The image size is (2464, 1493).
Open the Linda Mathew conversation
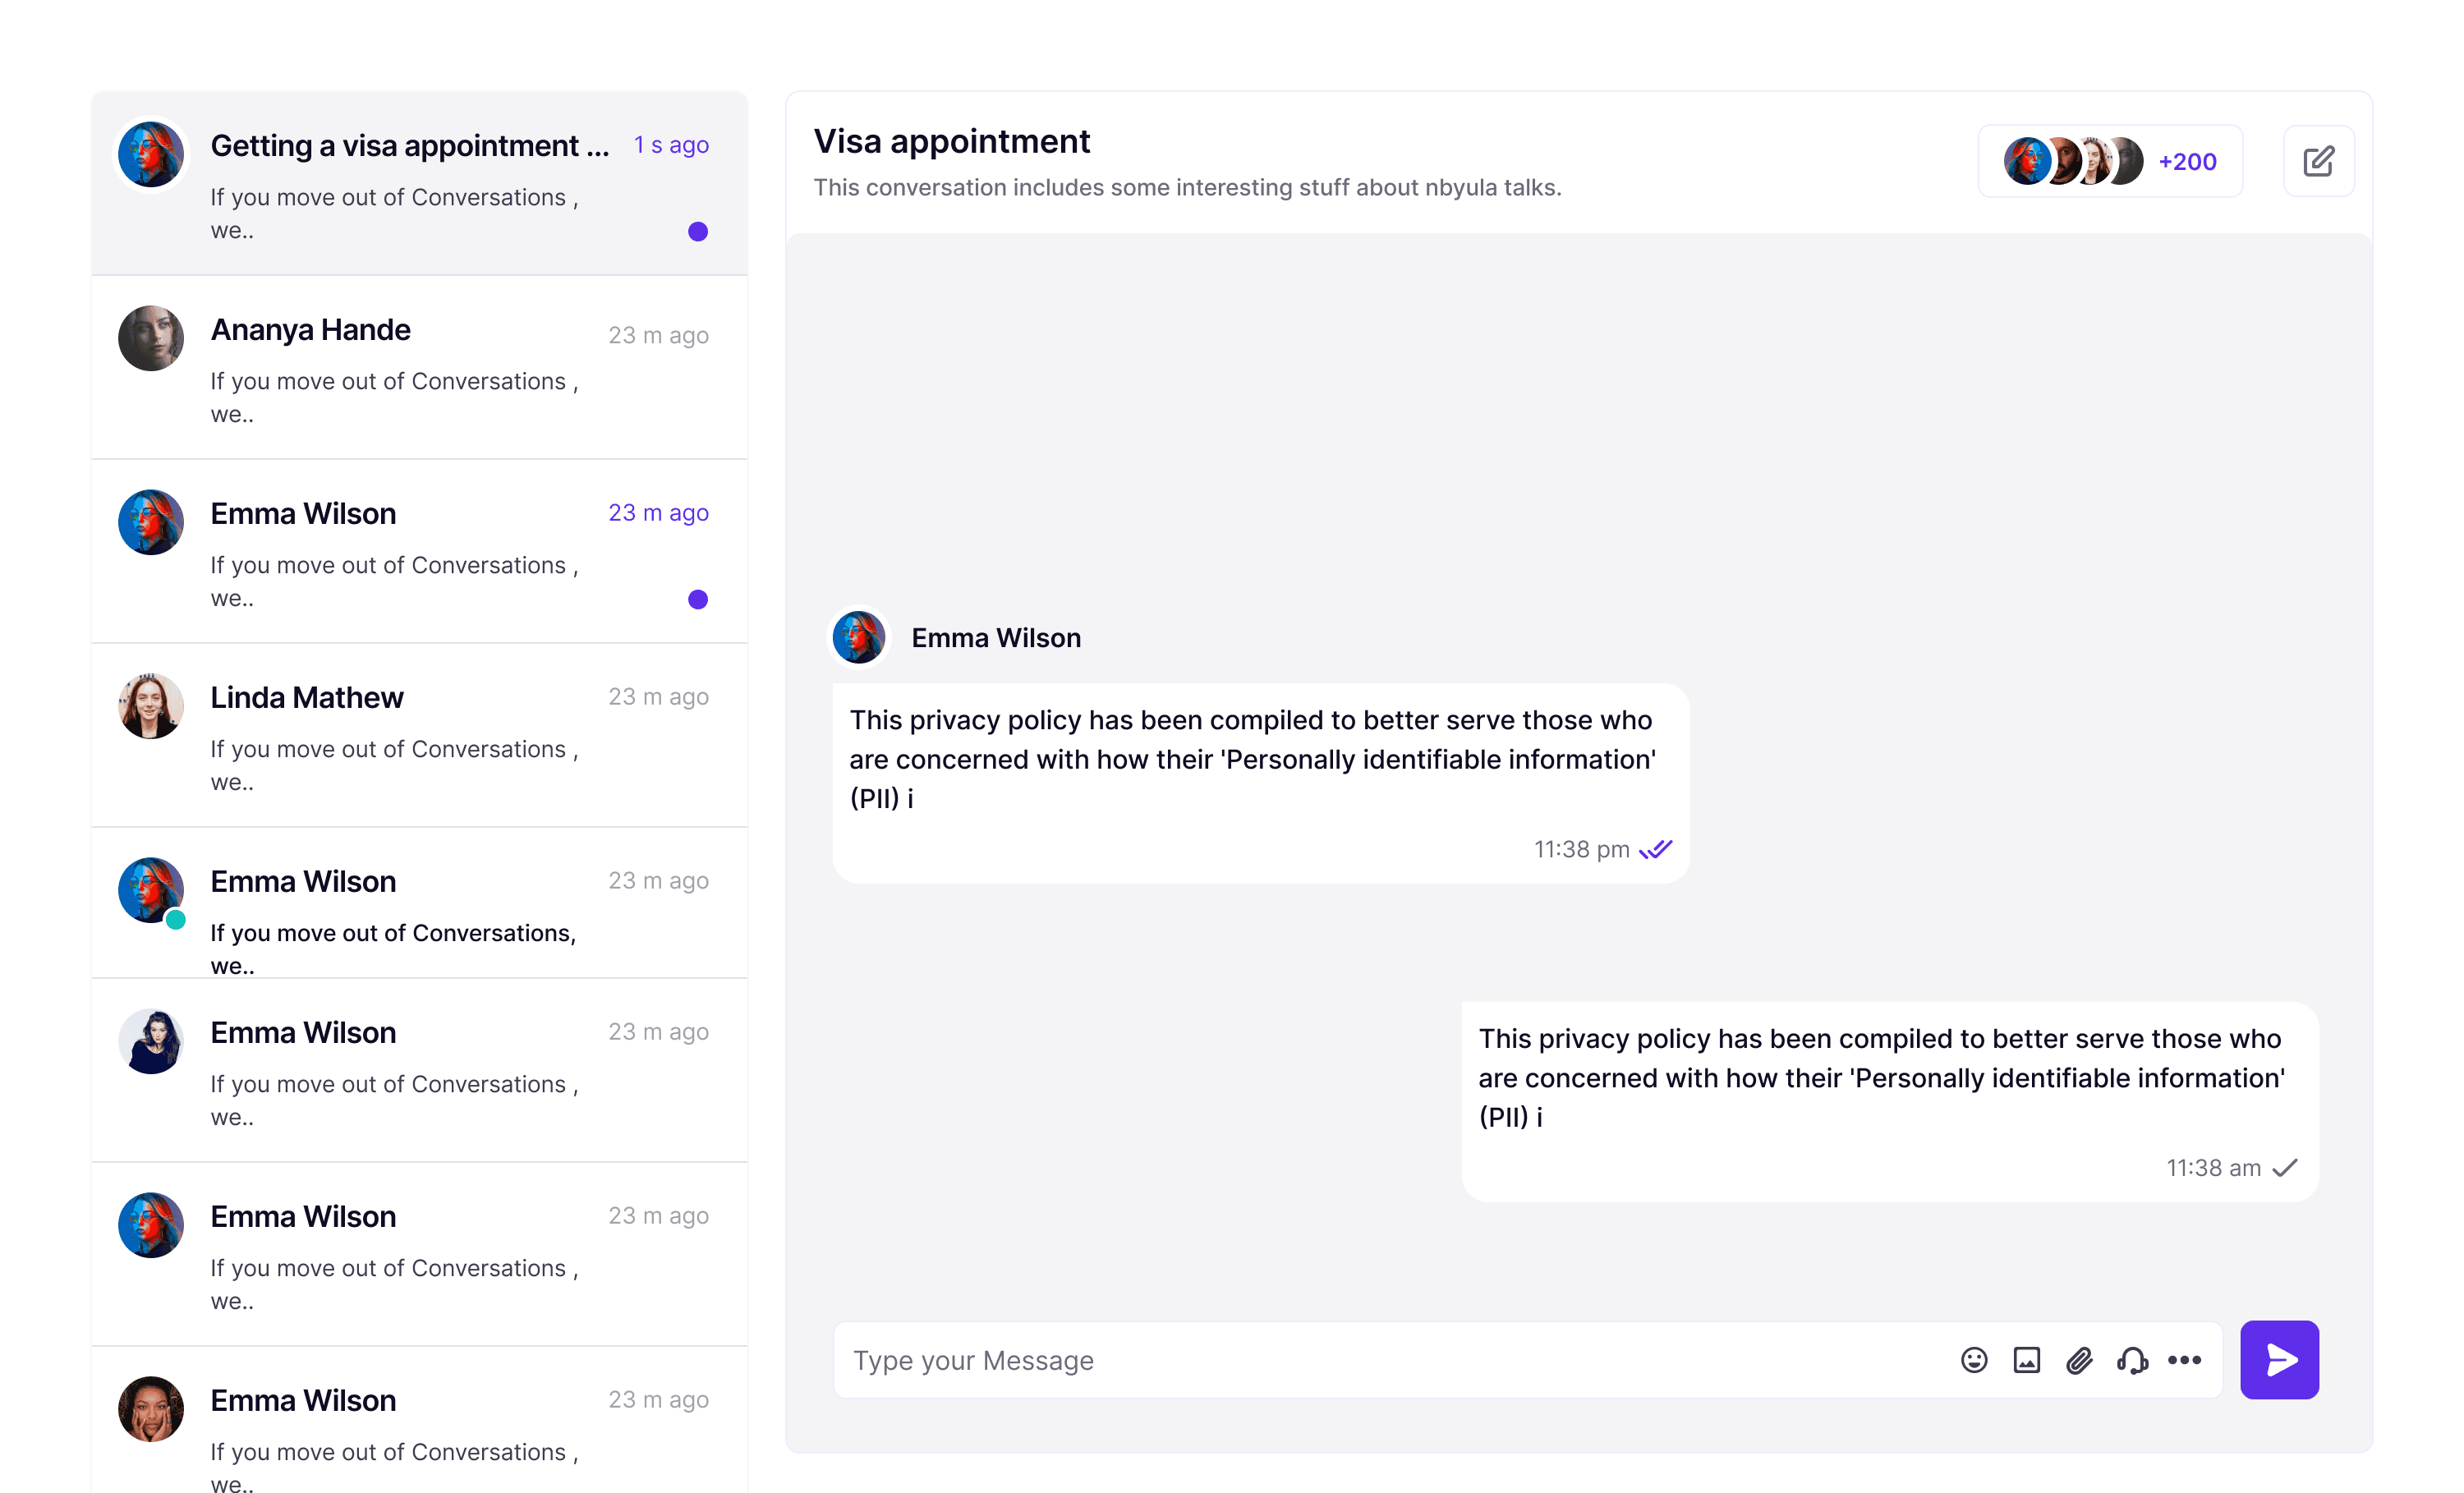419,736
